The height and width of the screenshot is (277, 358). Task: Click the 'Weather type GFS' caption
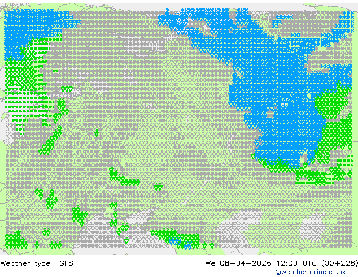tap(37, 263)
